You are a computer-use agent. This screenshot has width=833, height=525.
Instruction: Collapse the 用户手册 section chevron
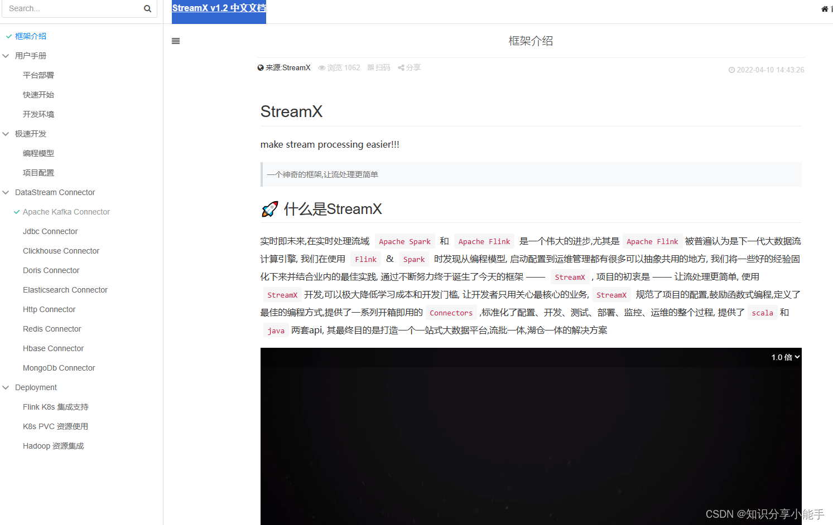6,56
